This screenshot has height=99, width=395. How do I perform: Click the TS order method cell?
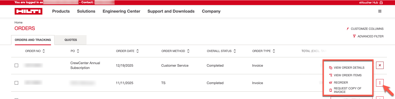coord(163,83)
